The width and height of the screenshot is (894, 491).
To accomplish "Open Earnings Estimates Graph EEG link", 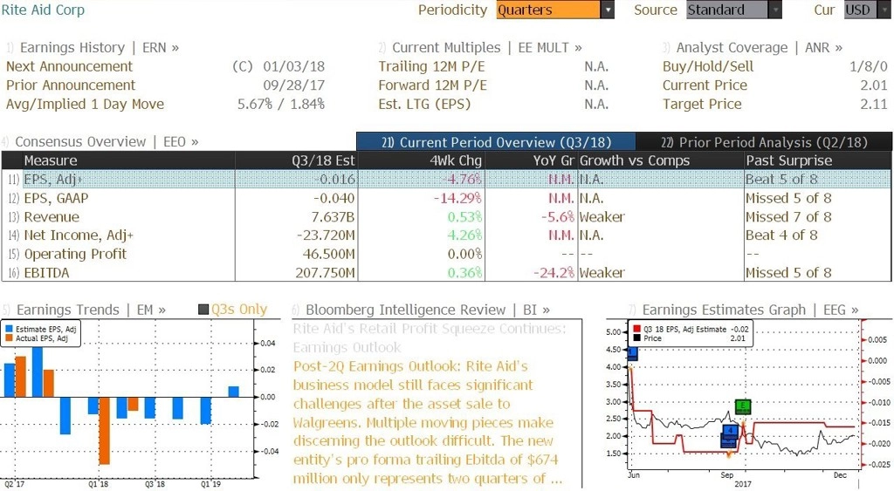I will (750, 310).
